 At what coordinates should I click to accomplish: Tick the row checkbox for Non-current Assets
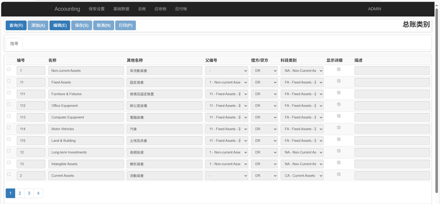[9, 70]
